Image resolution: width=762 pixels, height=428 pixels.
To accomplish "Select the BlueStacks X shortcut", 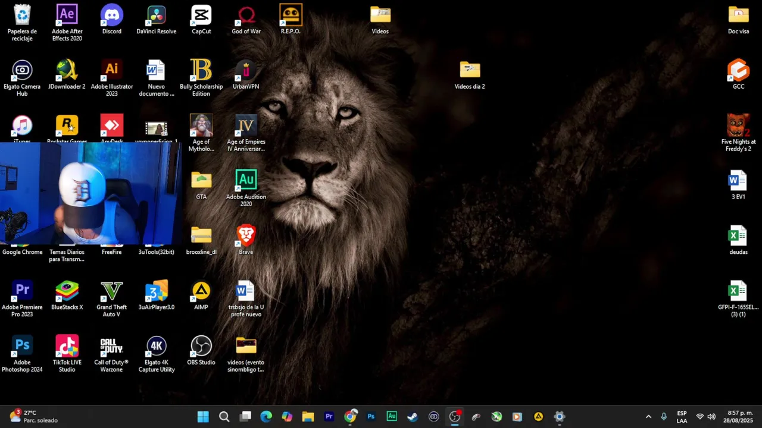I will [67, 295].
